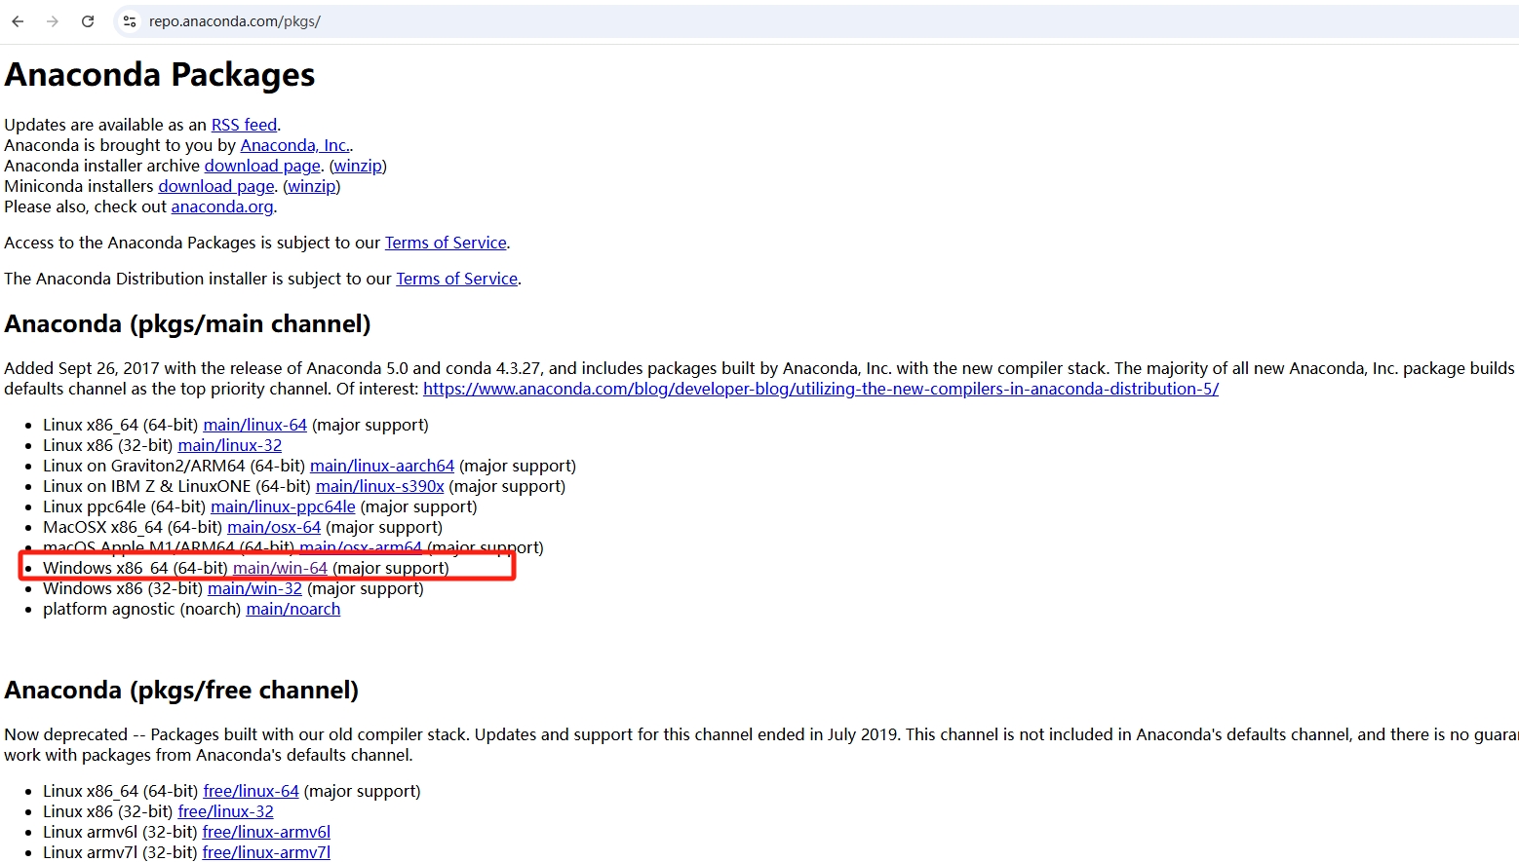The height and width of the screenshot is (862, 1519).
Task: Open the main/linux-s390x link
Action: 379,486
